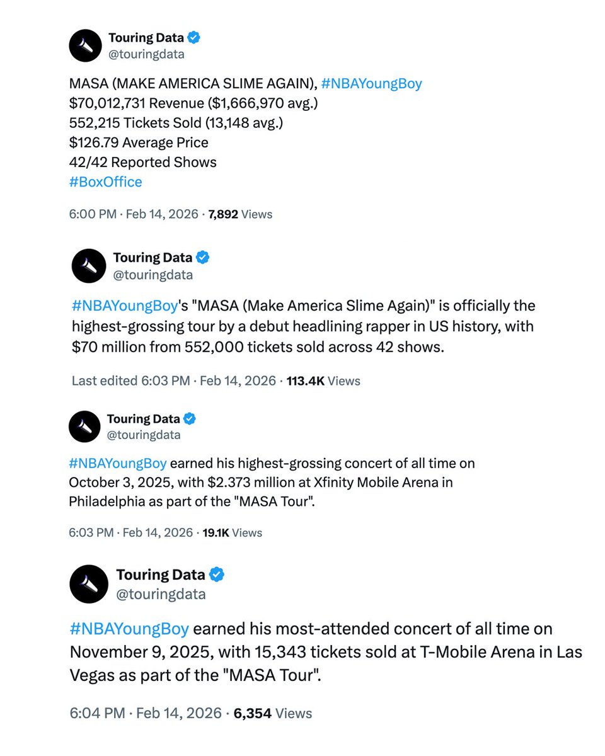The height and width of the screenshot is (756, 605).
Task: Click the verified badge on the revenue tweet
Action: coord(195,38)
